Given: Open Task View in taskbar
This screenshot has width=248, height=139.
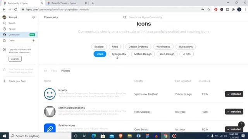Looking at the screenshot, I should point(84,136).
